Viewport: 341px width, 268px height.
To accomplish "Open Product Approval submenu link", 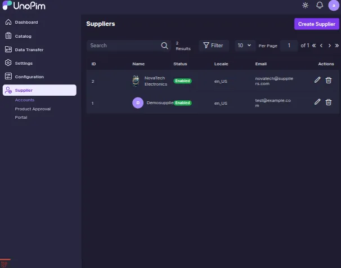I will pos(33,109).
